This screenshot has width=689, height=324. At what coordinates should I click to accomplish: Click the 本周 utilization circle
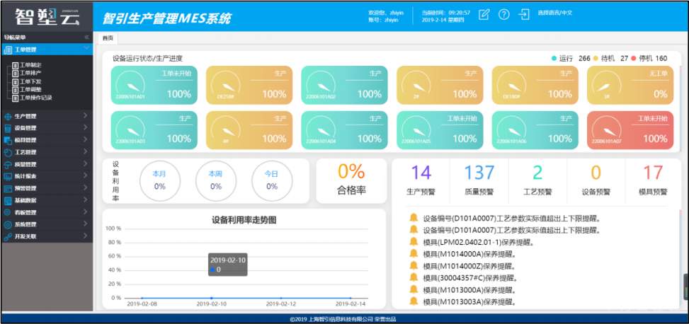pos(216,180)
